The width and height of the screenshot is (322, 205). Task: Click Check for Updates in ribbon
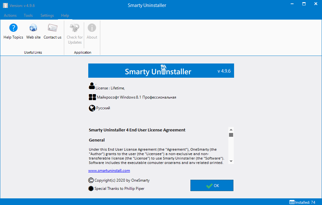[75, 33]
